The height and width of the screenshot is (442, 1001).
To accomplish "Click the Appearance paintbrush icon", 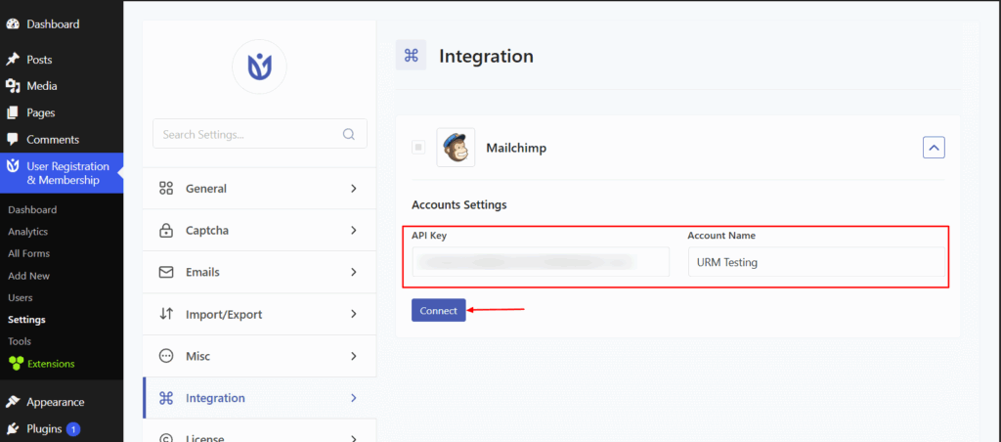I will pyautogui.click(x=13, y=402).
